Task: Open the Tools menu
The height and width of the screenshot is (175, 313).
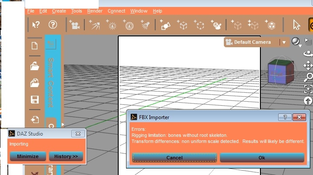Action: (77, 11)
